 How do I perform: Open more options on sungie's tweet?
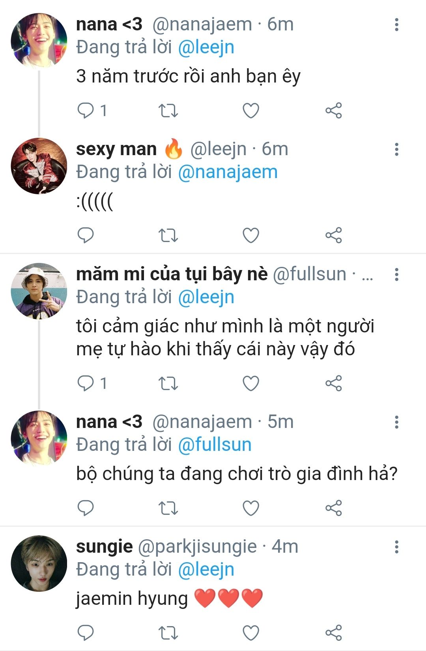[x=396, y=547]
